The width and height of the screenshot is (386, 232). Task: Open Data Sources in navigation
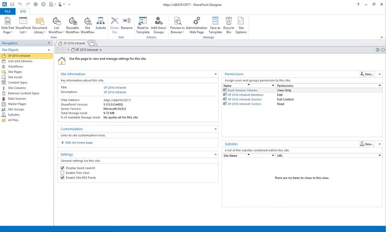coord(17,99)
